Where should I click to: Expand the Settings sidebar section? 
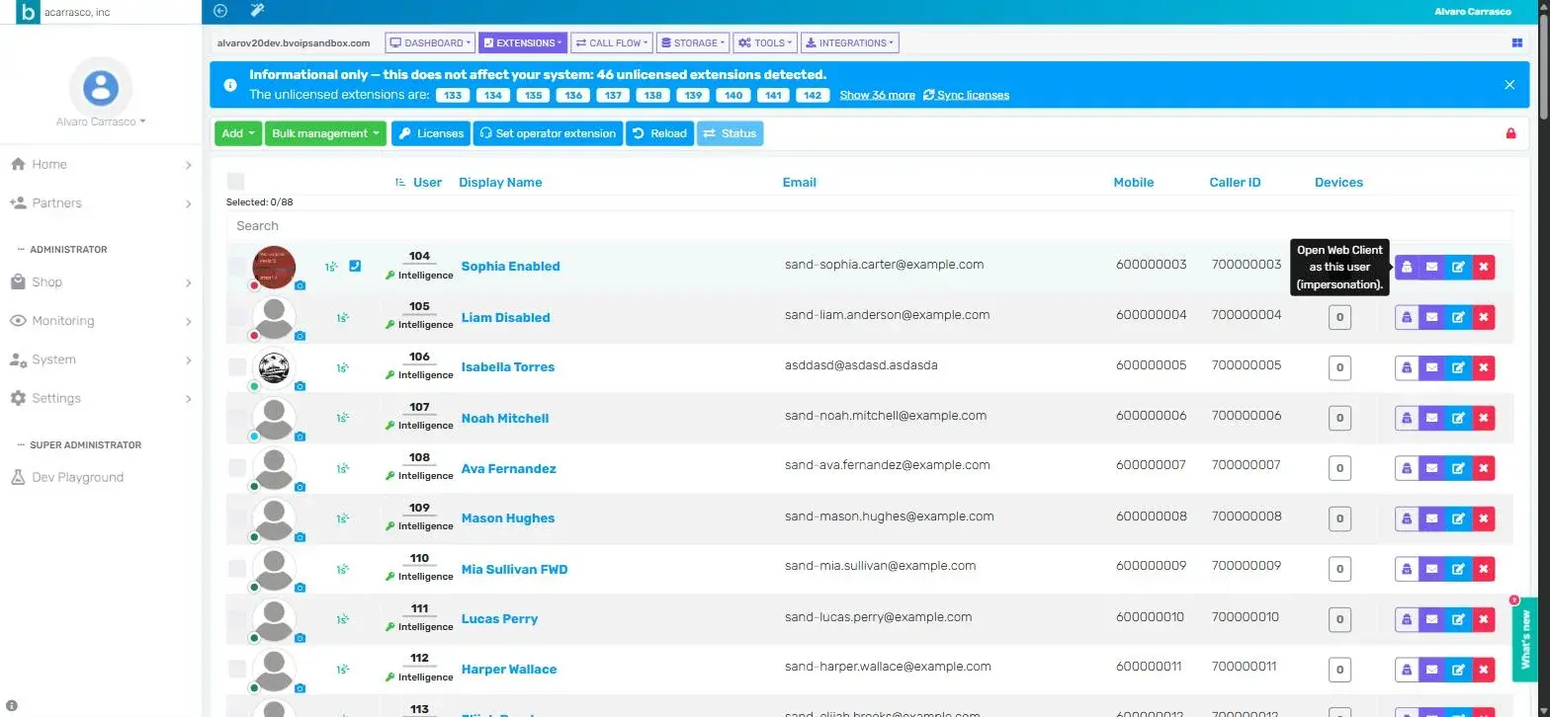pyautogui.click(x=101, y=398)
